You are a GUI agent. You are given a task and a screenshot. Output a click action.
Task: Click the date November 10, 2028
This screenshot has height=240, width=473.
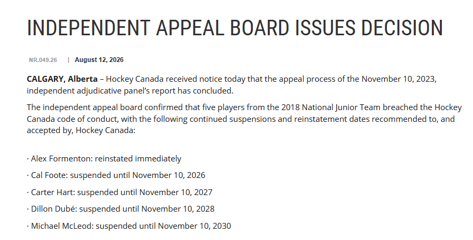(178, 208)
